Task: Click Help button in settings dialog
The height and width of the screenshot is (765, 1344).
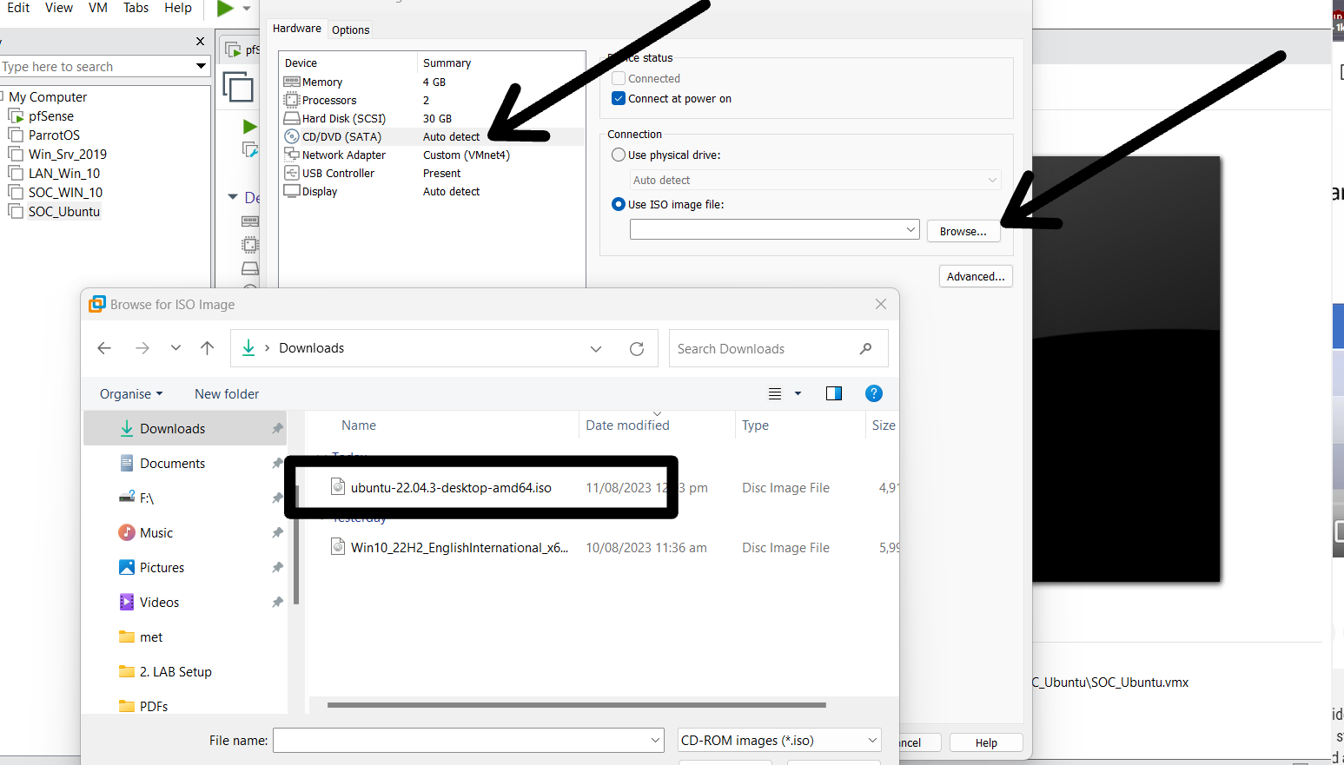Action: pos(986,742)
